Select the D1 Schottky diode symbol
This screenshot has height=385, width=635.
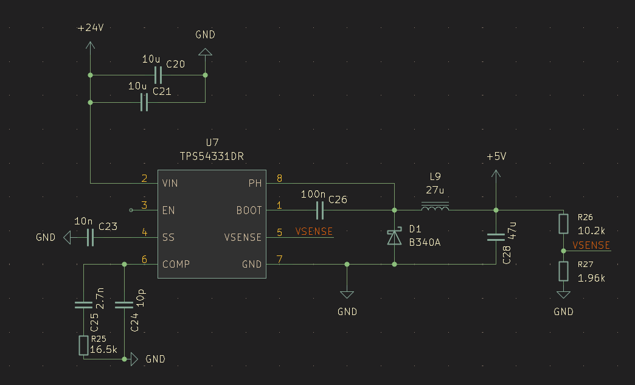coord(395,237)
